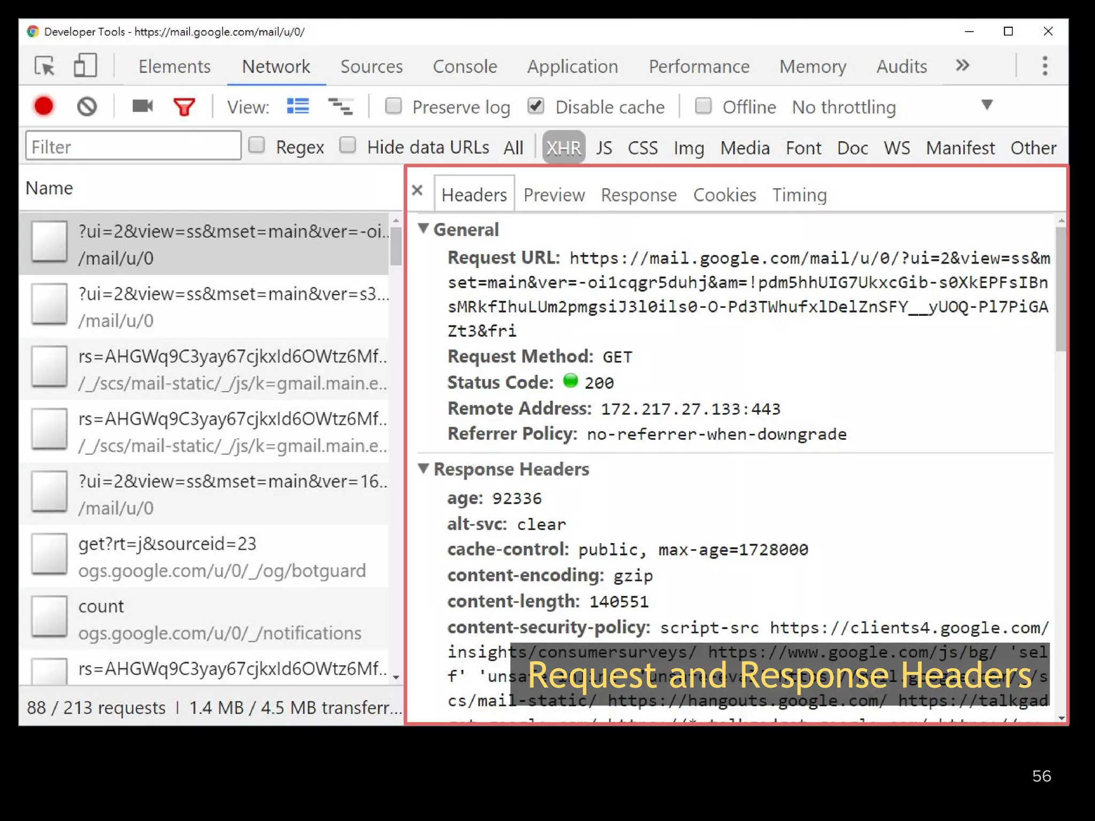Enable the Offline checkbox

pos(704,106)
